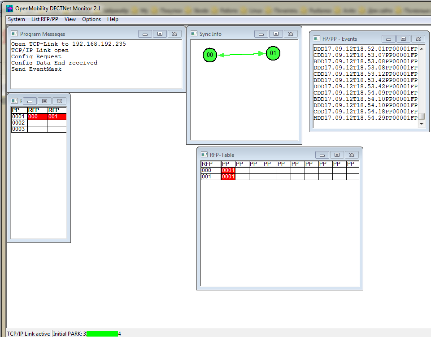Click red 0001 cell in RFP 000 row
The width and height of the screenshot is (431, 337).
point(228,170)
